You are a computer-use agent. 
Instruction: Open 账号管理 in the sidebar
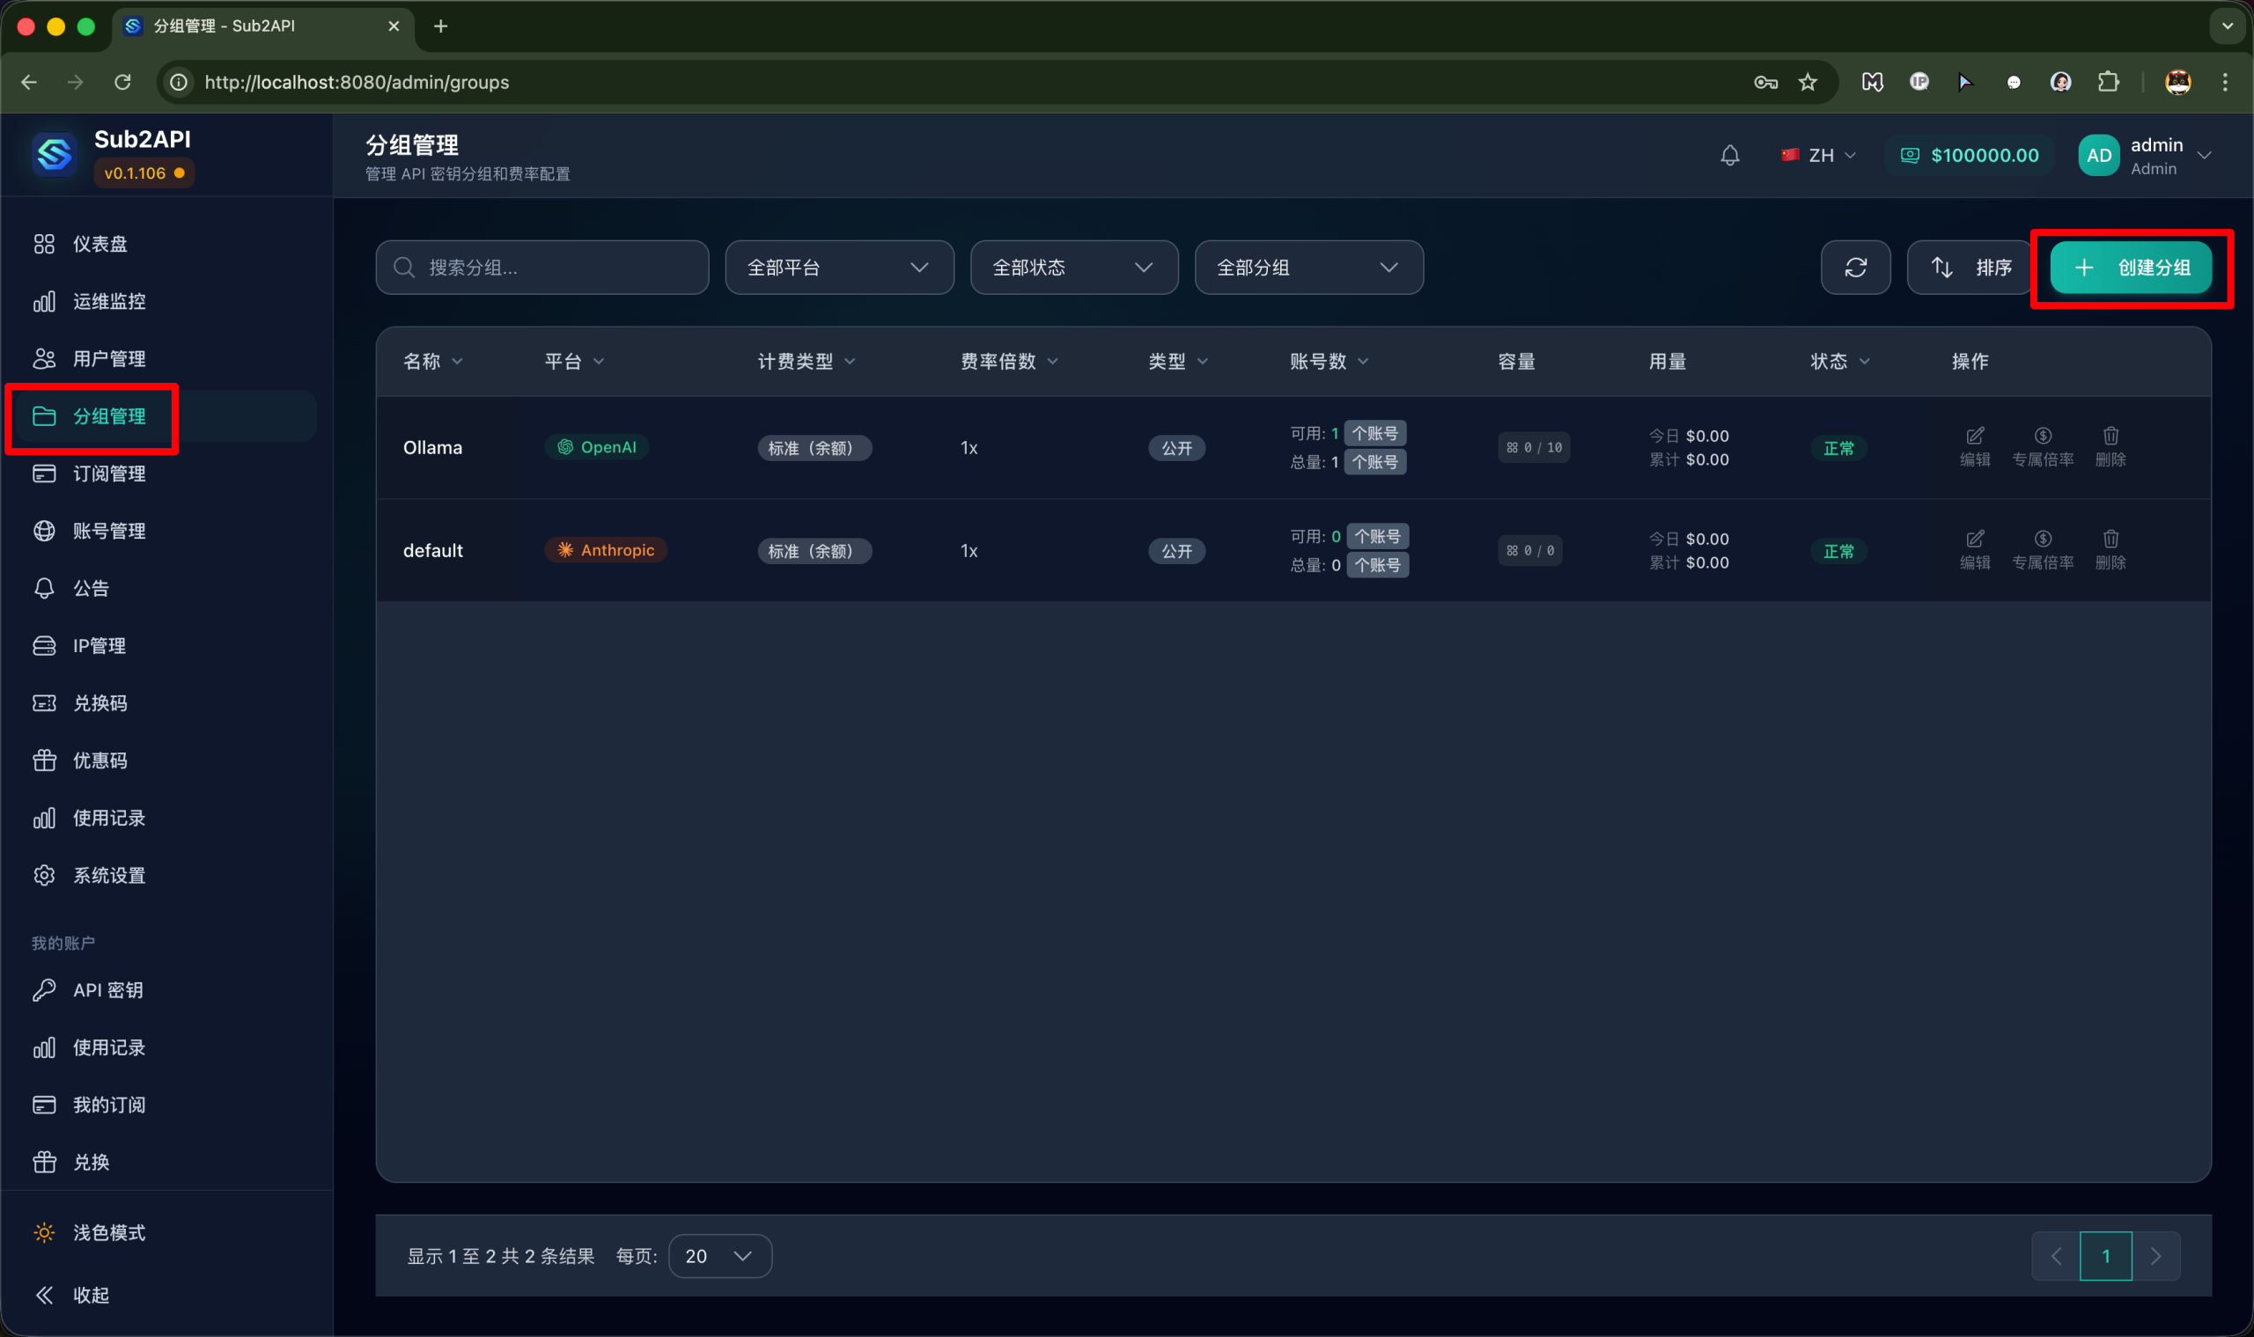(108, 531)
